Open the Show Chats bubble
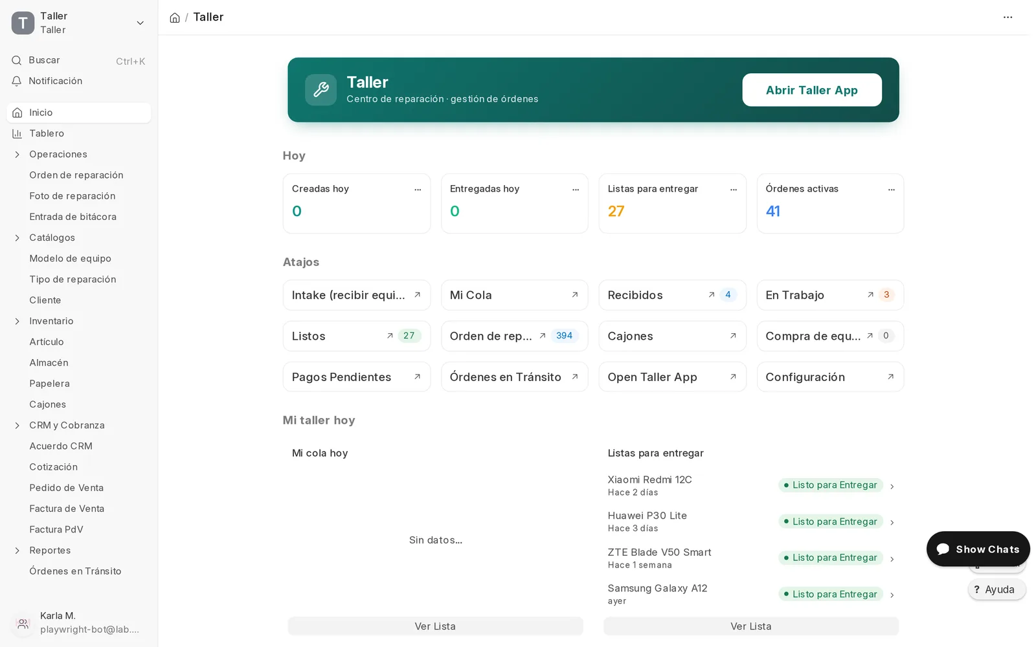This screenshot has height=647, width=1036. pyautogui.click(x=978, y=549)
